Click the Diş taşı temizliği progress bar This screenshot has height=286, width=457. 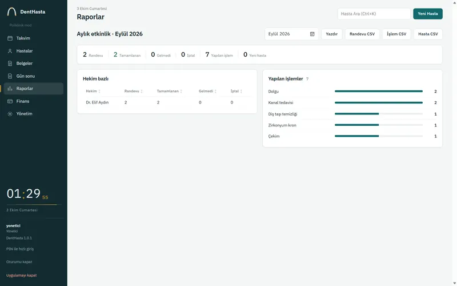pos(379,114)
